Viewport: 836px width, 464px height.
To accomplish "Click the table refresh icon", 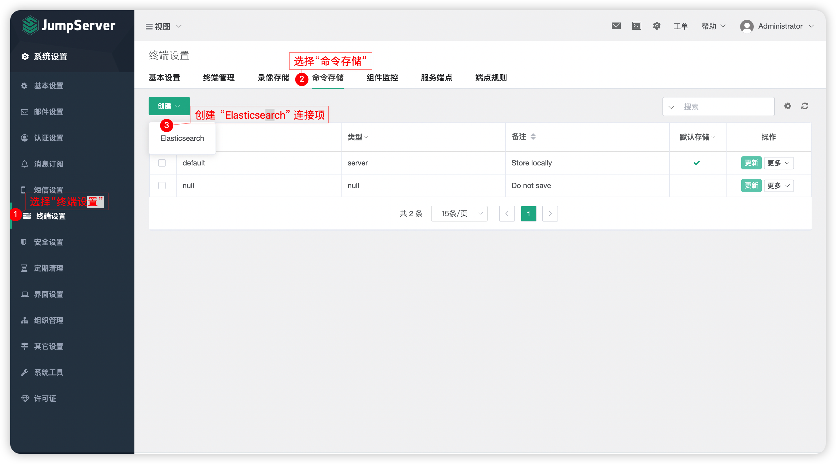I will tap(805, 106).
